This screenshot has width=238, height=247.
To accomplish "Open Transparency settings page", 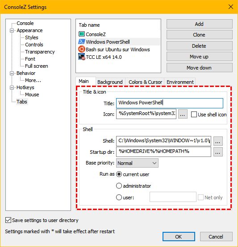I will click(40, 52).
